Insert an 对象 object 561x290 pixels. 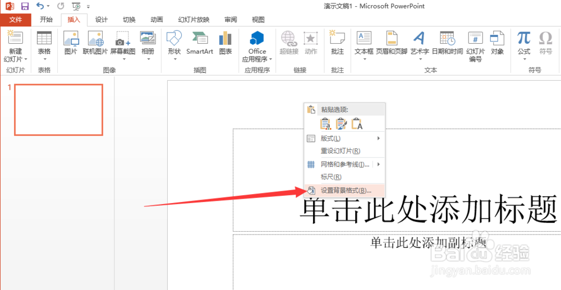point(497,42)
